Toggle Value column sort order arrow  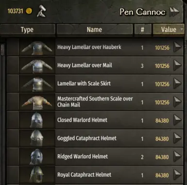pyautogui.click(x=182, y=29)
